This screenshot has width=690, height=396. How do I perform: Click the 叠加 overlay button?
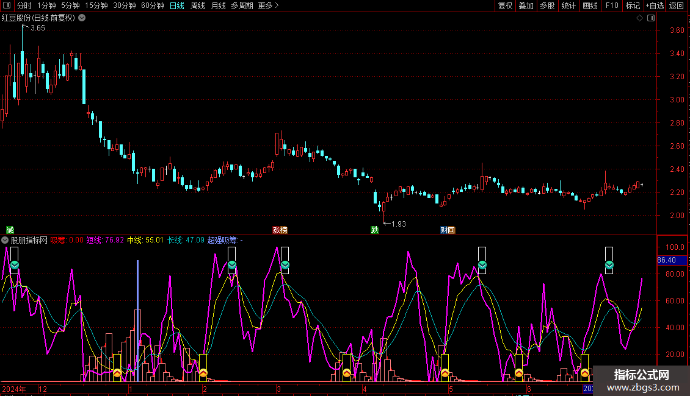tap(526, 5)
